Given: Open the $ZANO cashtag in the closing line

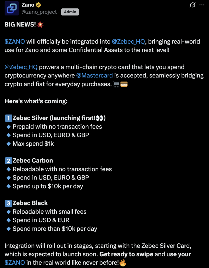Looking at the screenshot, I should (x=15, y=262).
